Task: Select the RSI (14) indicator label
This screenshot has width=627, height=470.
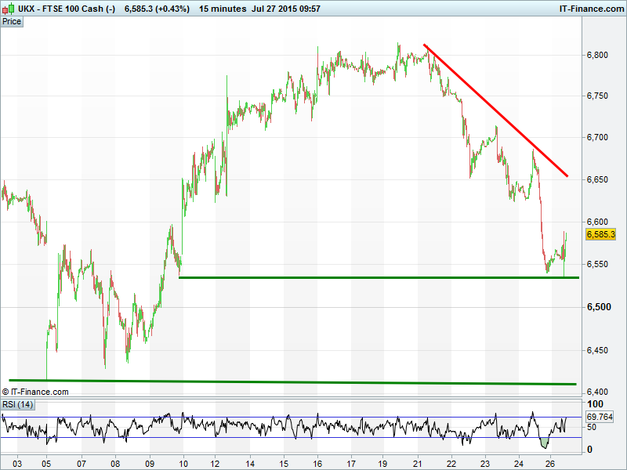Action: [17, 404]
